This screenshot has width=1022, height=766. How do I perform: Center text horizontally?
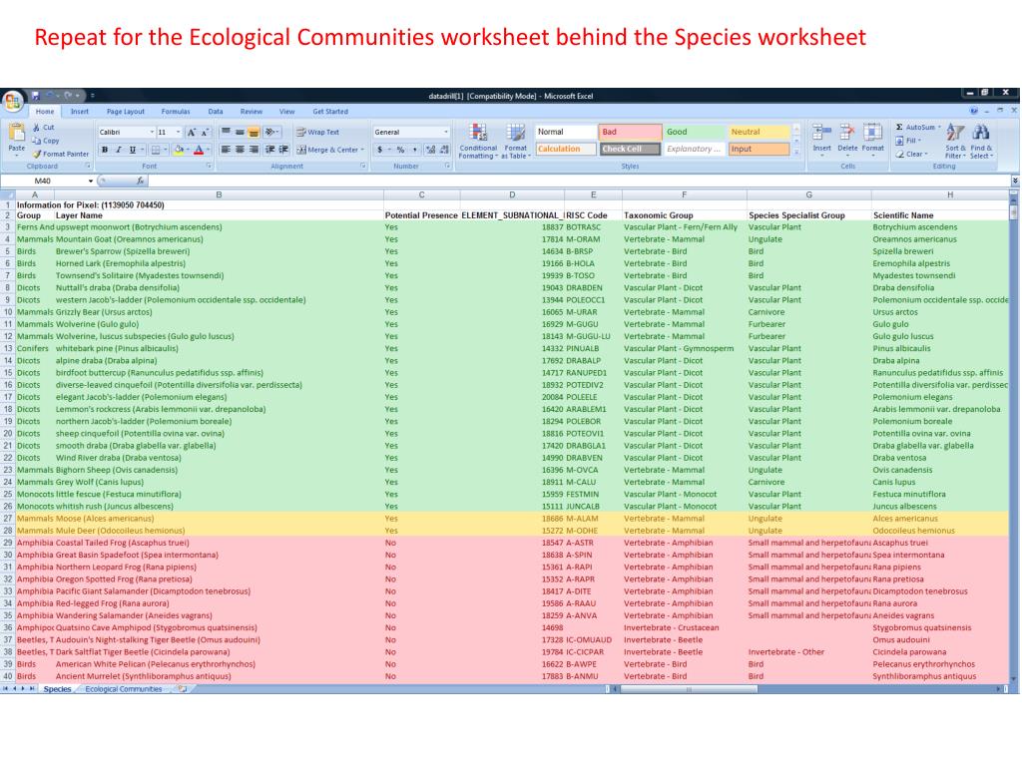(240, 150)
